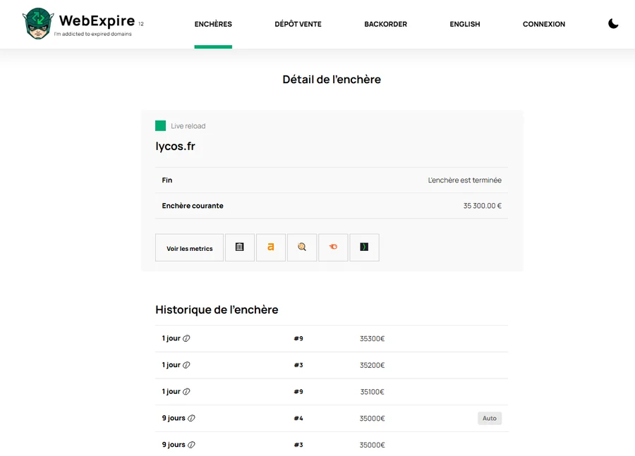Click the Live reload label text
This screenshot has width=635, height=456.
pos(188,126)
